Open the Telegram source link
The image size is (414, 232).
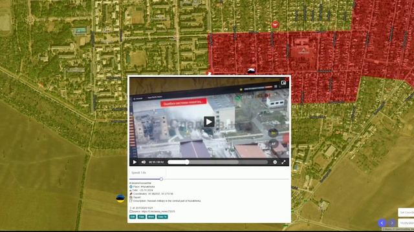click(x=158, y=211)
